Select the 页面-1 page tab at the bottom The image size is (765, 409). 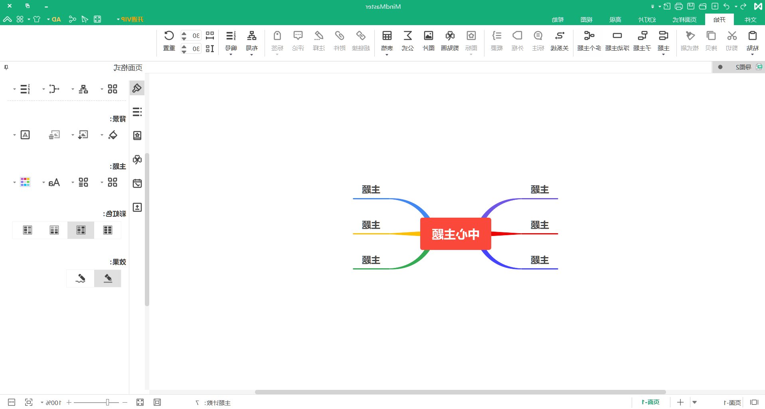pos(650,402)
